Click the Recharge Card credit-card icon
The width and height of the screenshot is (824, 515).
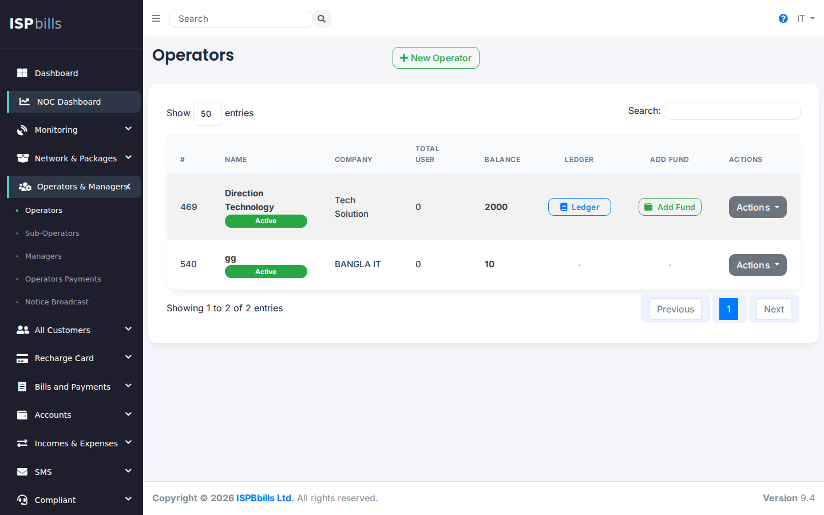point(22,358)
